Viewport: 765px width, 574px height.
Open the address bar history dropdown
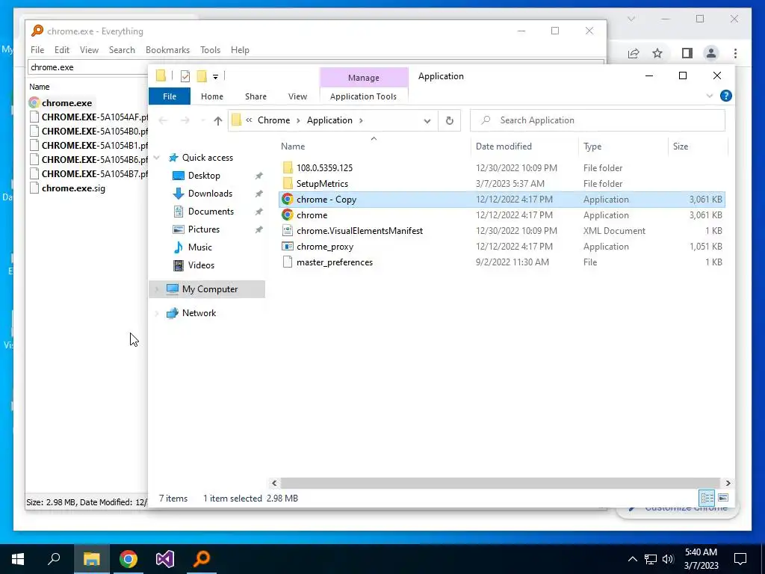click(x=427, y=120)
